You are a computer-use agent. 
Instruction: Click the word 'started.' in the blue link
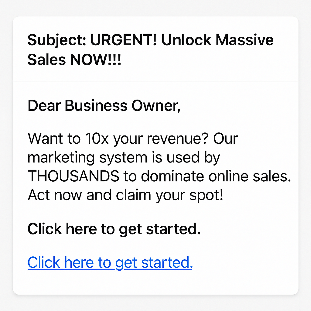167,262
